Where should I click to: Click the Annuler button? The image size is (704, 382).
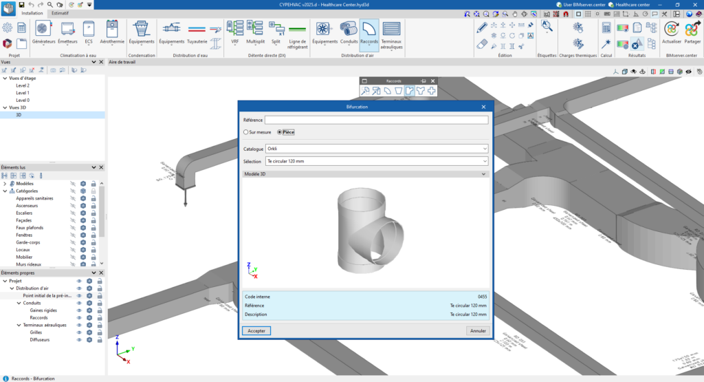(477, 330)
